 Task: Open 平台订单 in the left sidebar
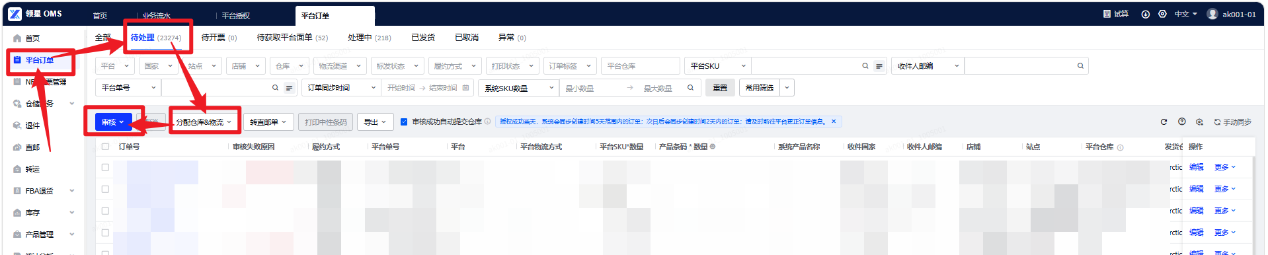click(x=40, y=60)
